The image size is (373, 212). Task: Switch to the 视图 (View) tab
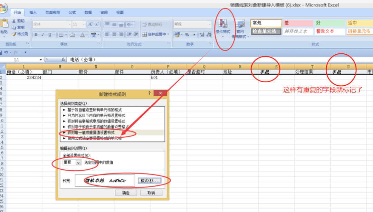click(x=120, y=13)
